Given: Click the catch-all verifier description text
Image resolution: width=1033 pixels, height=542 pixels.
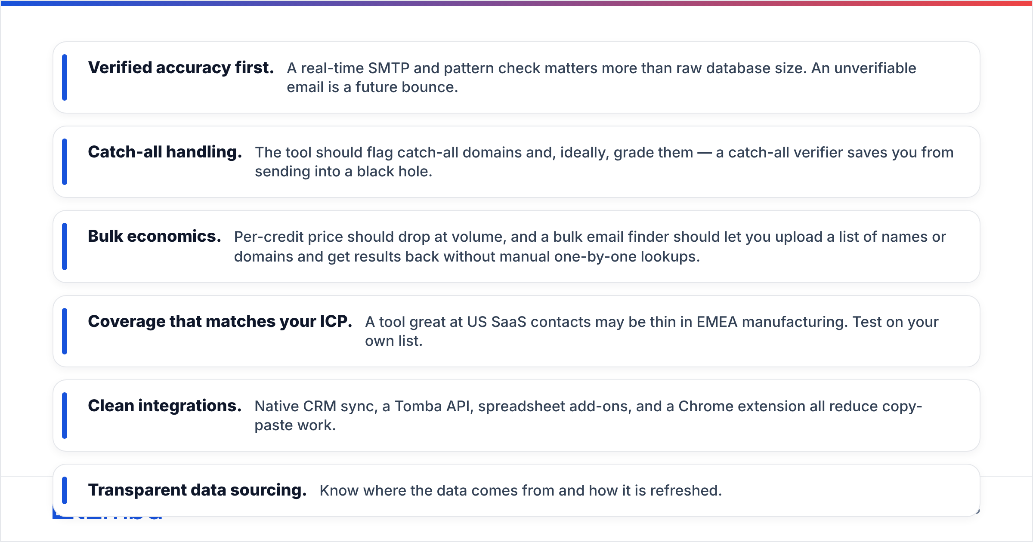Looking at the screenshot, I should point(604,162).
